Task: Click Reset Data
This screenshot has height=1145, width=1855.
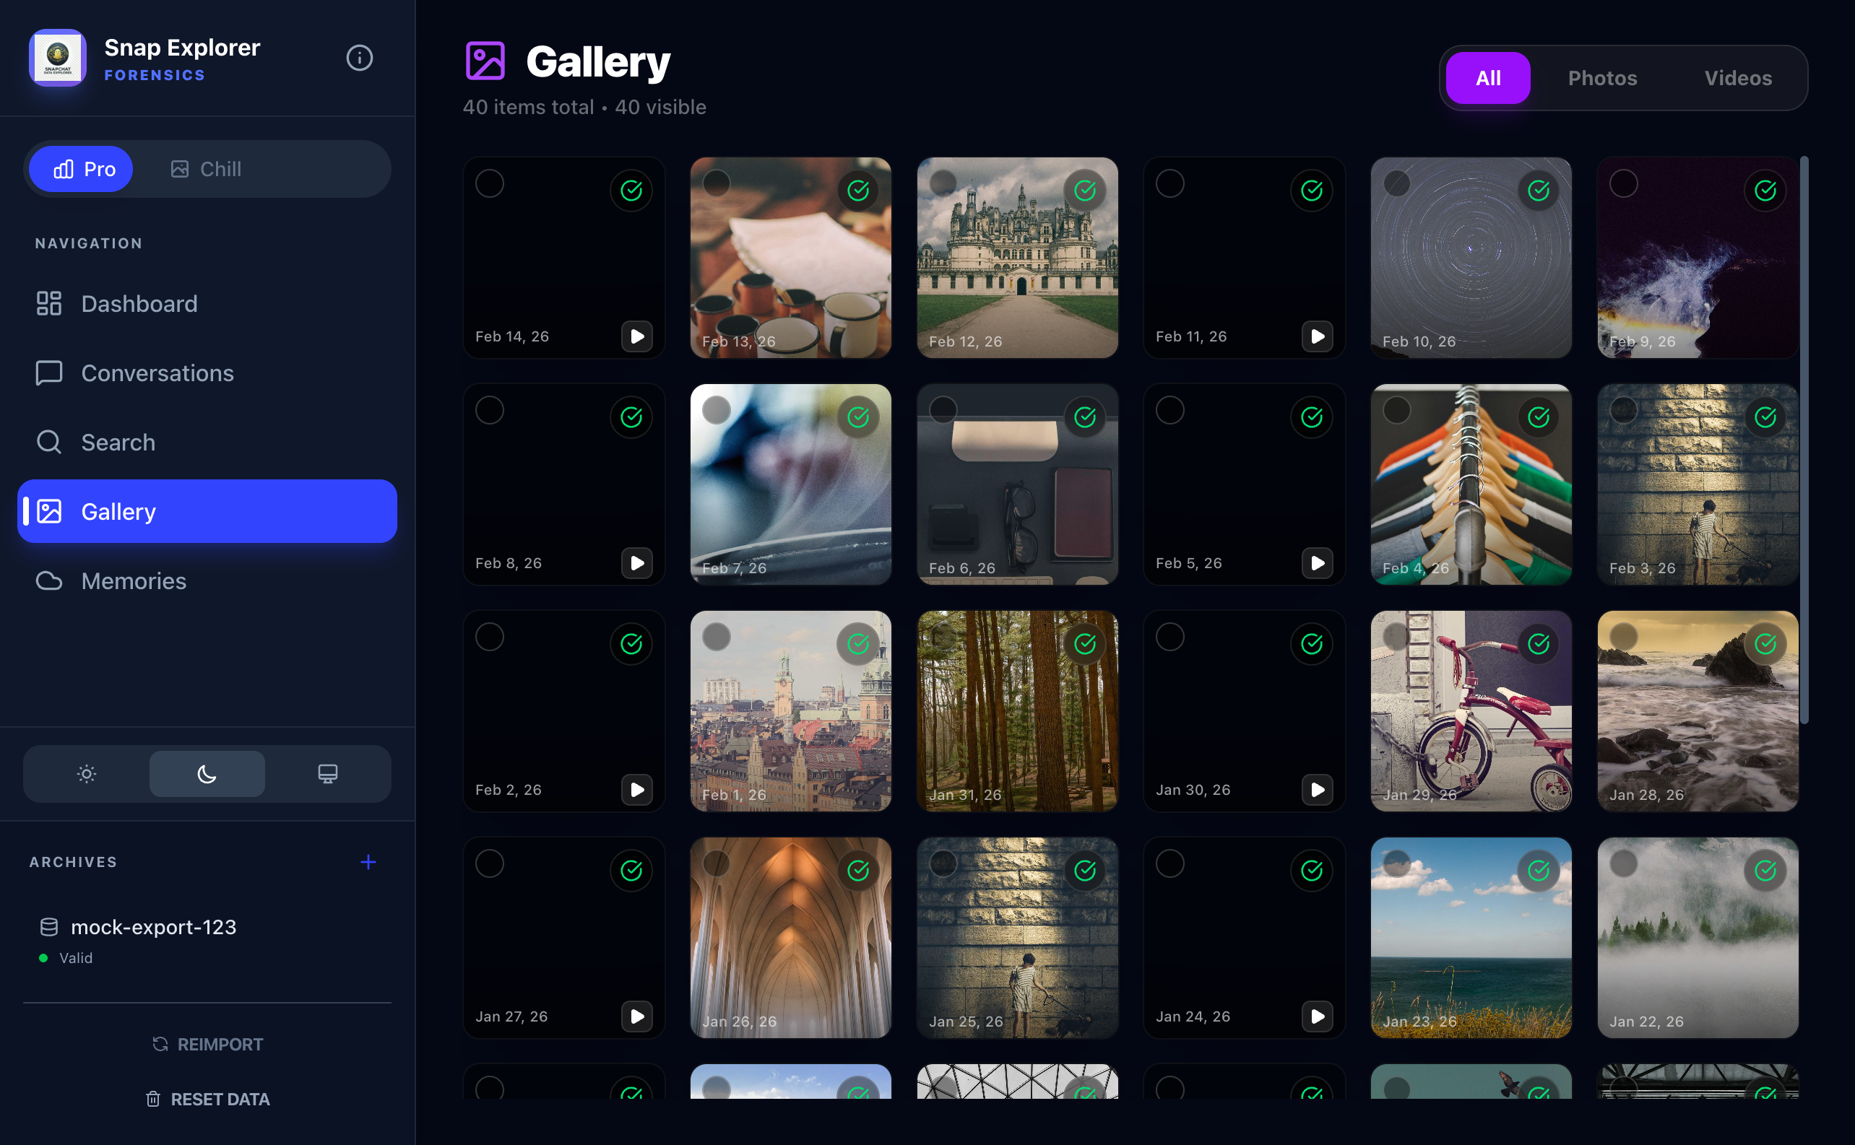Action: click(206, 1099)
